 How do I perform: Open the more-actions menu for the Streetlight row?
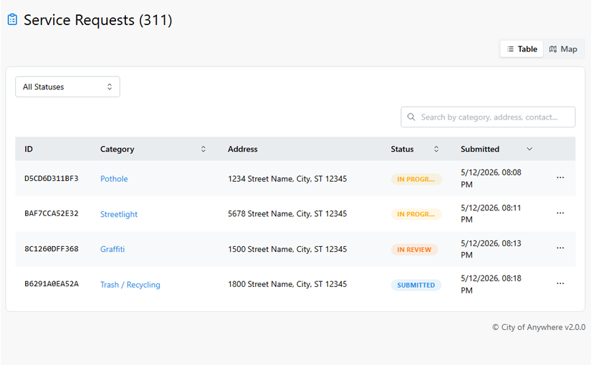coord(560,213)
